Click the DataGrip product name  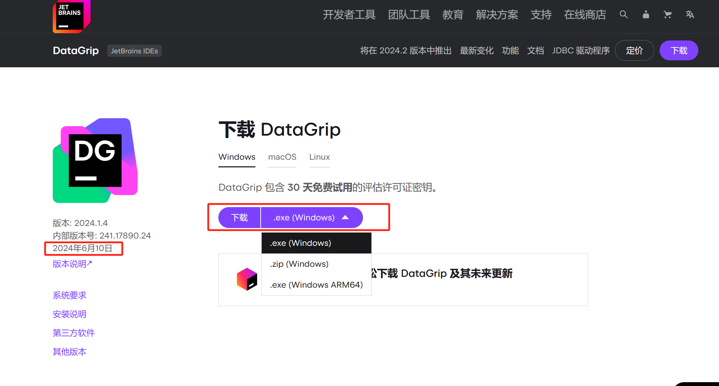(76, 51)
